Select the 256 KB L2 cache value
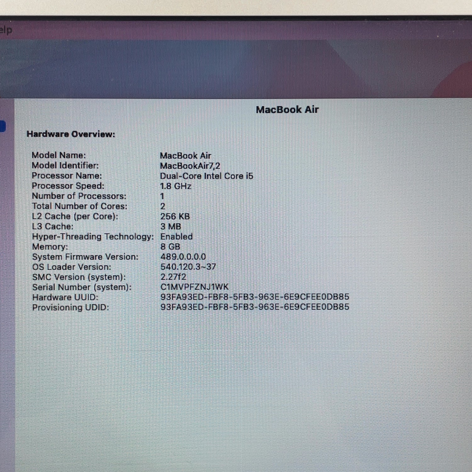This screenshot has width=472, height=472. (175, 216)
